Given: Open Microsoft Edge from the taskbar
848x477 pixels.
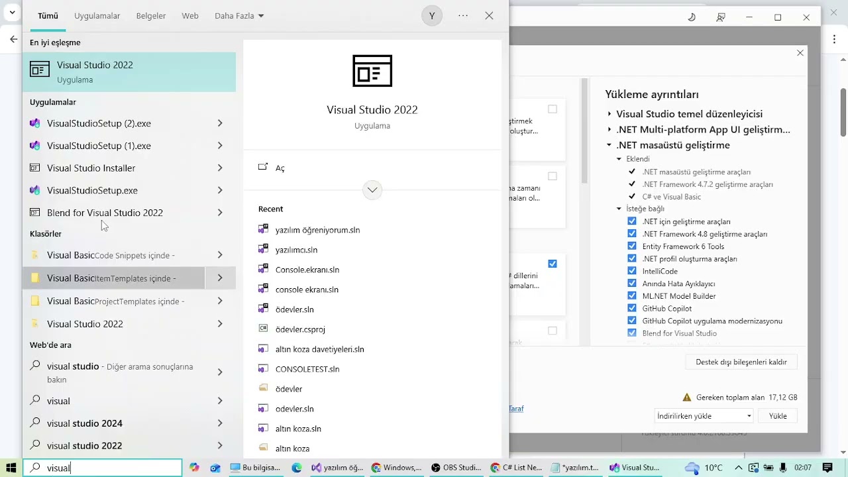Looking at the screenshot, I should click(297, 468).
